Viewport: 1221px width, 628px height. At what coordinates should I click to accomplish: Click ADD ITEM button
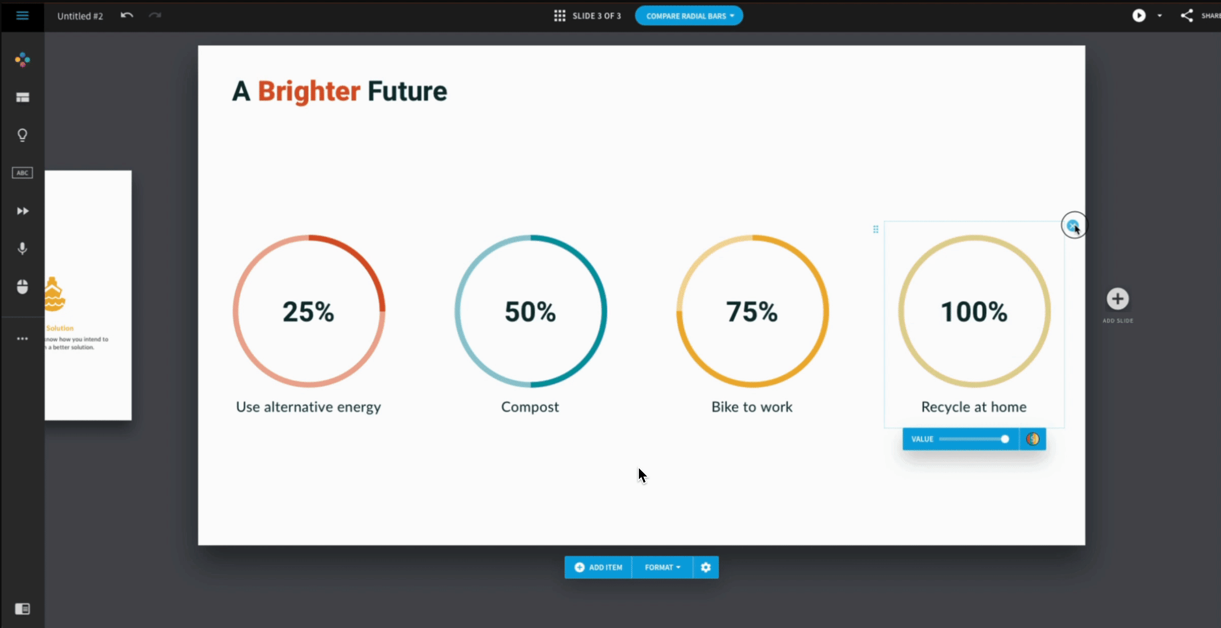(598, 567)
